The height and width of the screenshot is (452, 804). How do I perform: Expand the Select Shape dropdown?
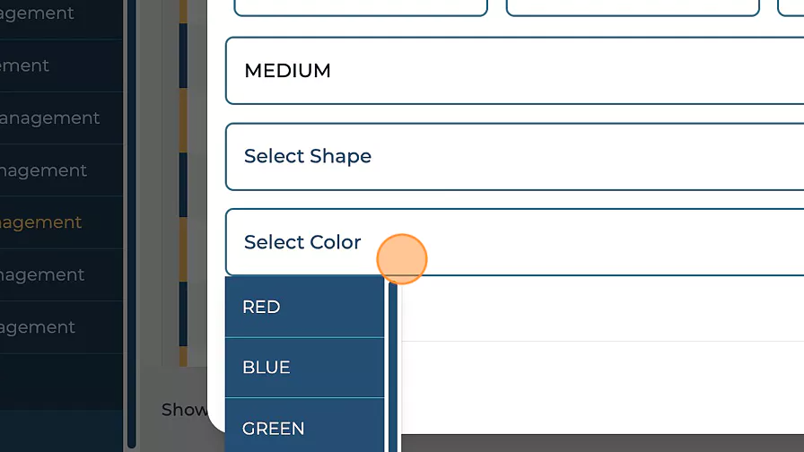[x=513, y=157]
